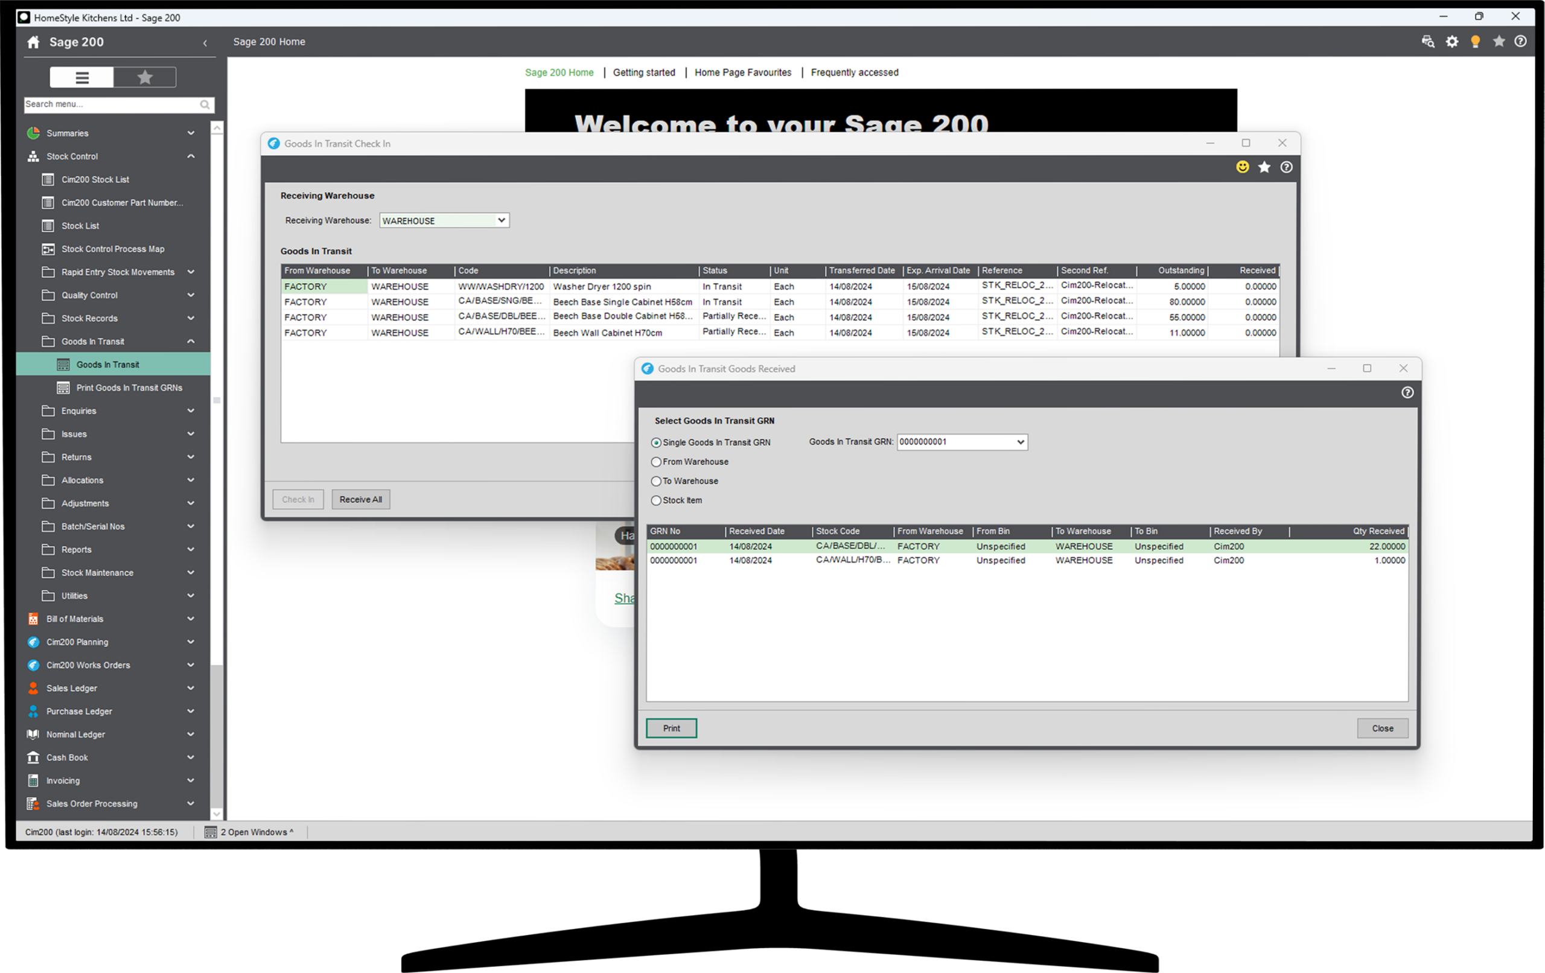
Task: Select the To Warehouse radio button
Action: point(656,481)
